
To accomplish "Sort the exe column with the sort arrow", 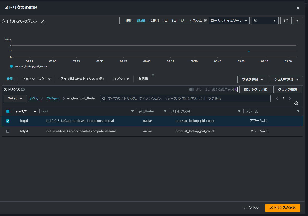I will click(35, 111).
